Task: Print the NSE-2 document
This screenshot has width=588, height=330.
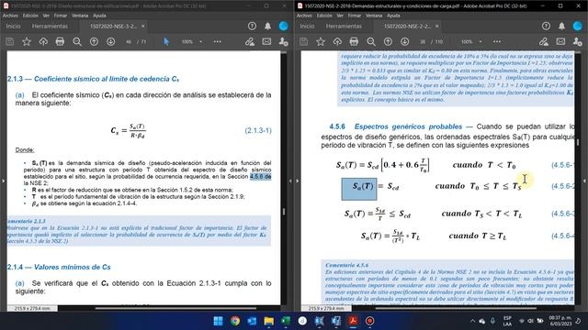Action: click(354, 41)
